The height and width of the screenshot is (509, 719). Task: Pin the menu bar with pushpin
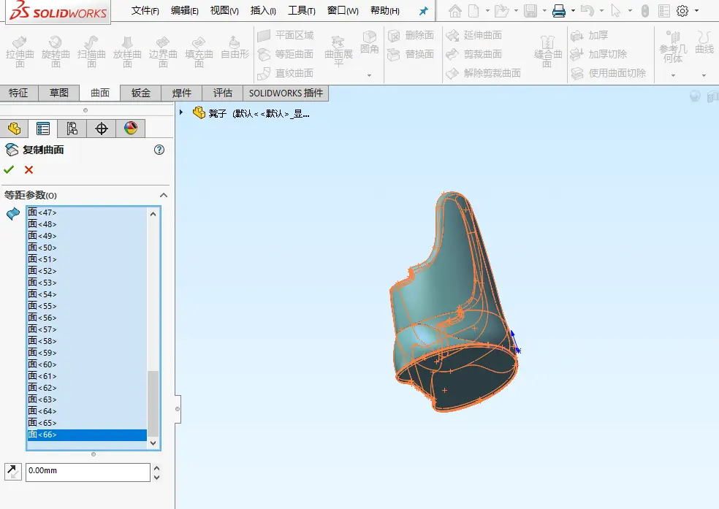pos(424,10)
